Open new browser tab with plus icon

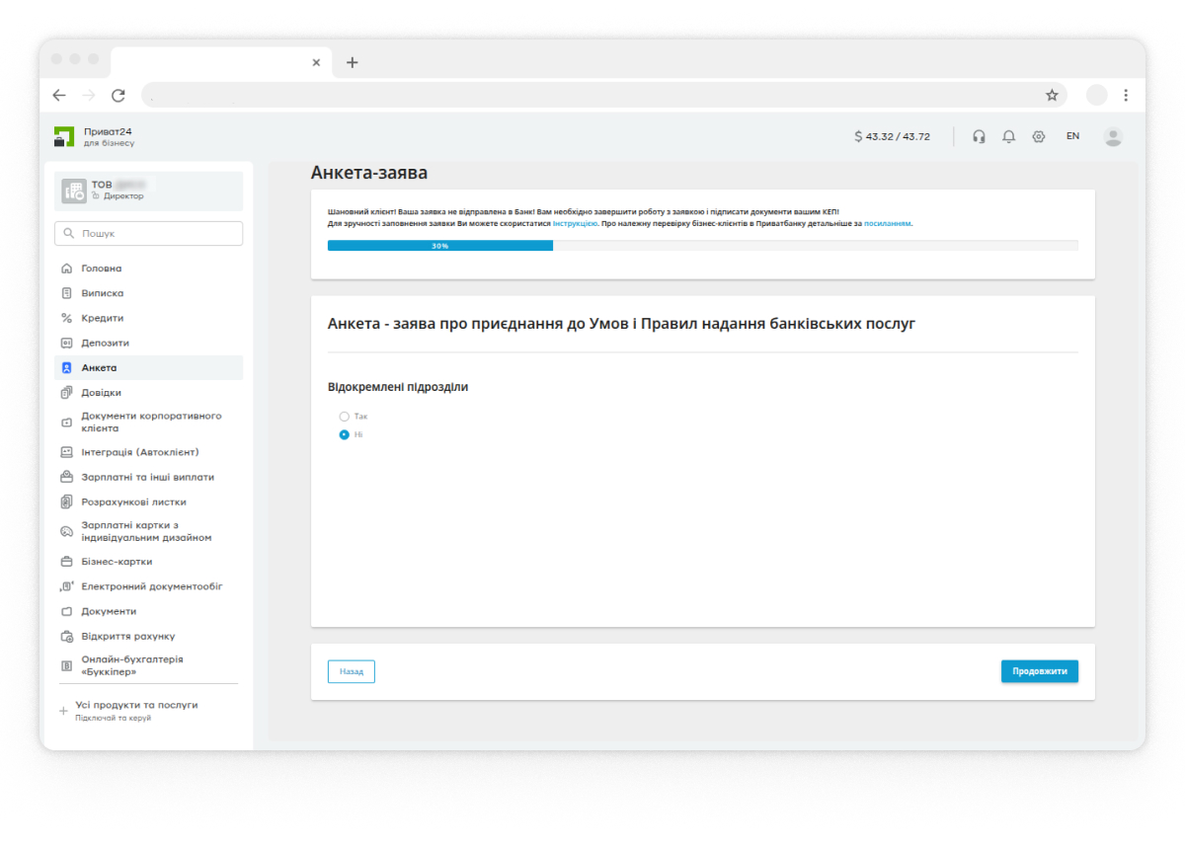(x=352, y=62)
